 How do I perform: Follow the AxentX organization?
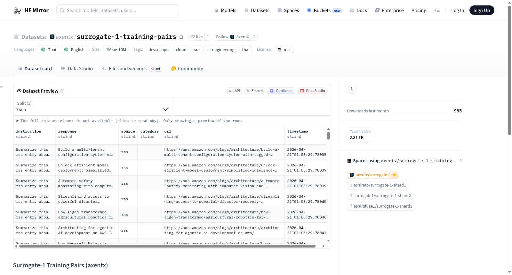[x=232, y=37]
